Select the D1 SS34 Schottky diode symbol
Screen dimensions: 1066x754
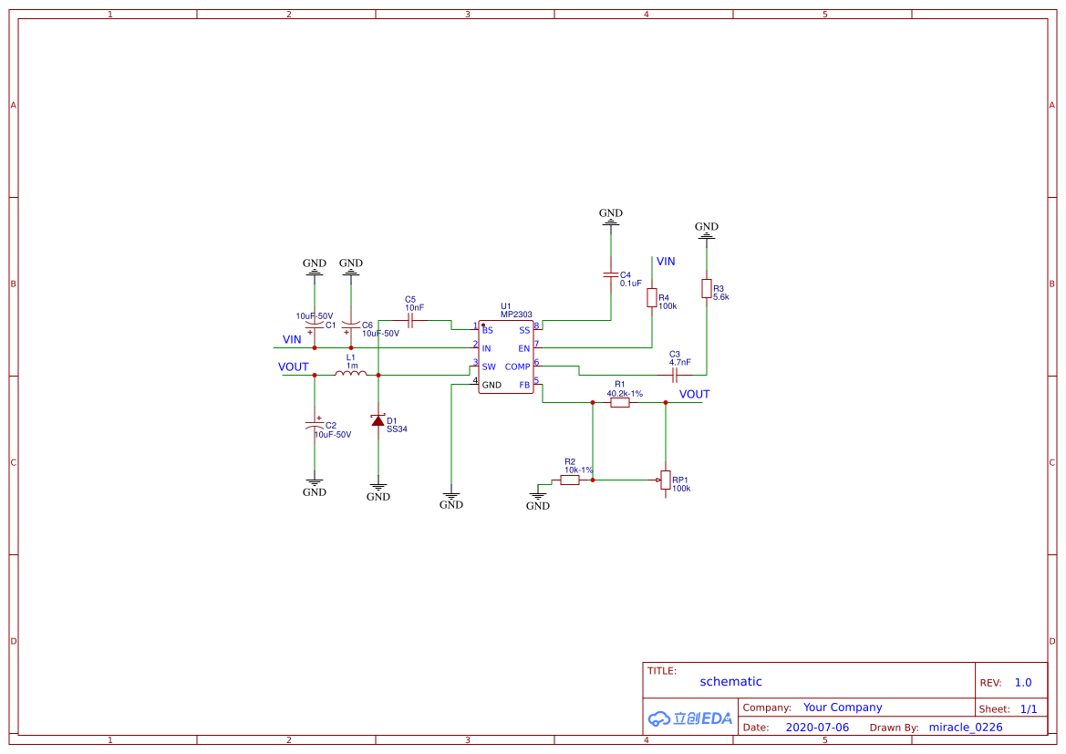378,420
